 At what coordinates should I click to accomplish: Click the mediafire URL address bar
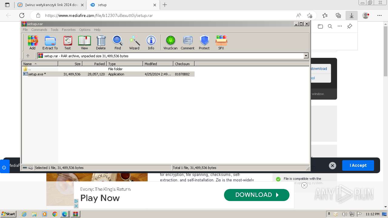(167, 15)
